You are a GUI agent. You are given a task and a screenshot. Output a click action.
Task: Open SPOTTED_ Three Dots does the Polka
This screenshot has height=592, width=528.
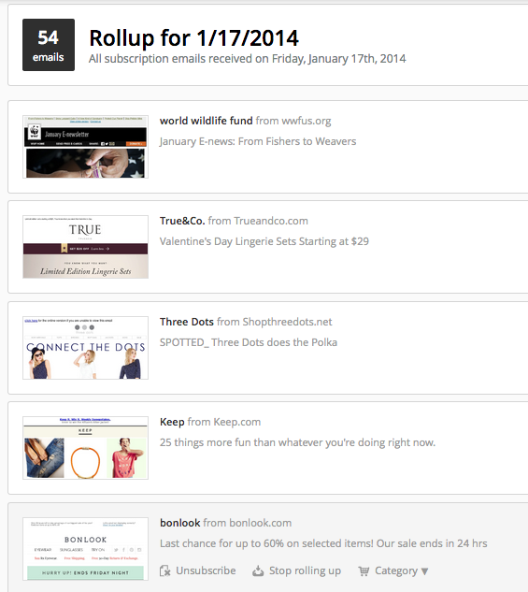[249, 342]
